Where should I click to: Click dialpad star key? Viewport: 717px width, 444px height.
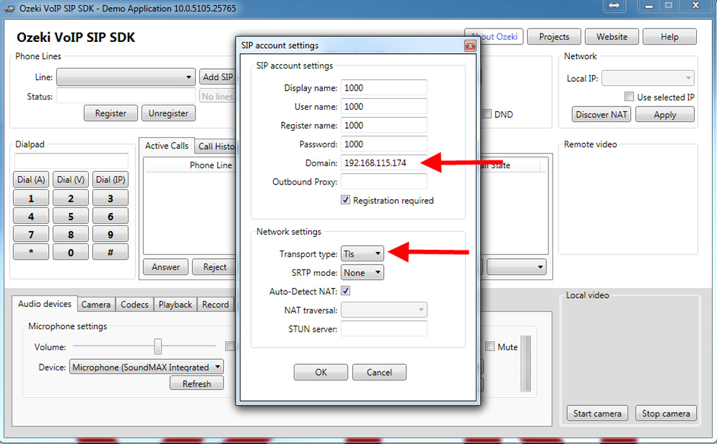31,252
